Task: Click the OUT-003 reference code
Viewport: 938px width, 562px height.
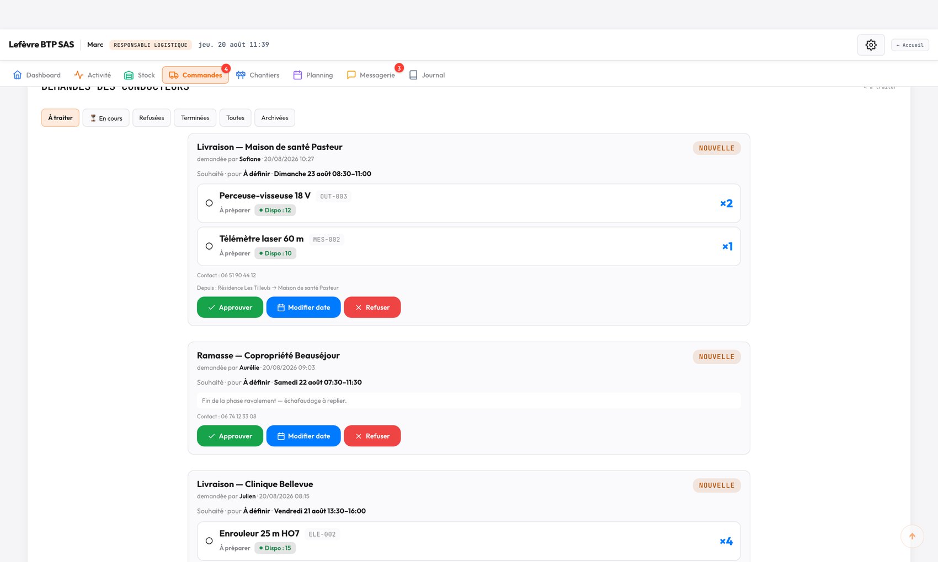Action: 334,197
